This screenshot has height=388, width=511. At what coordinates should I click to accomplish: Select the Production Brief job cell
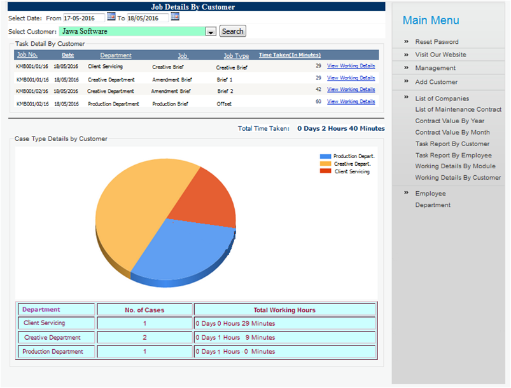[170, 104]
